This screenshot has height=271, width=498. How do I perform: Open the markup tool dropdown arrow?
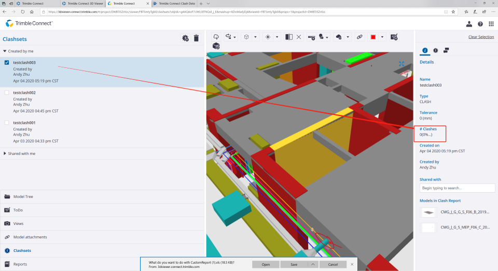pos(327,37)
